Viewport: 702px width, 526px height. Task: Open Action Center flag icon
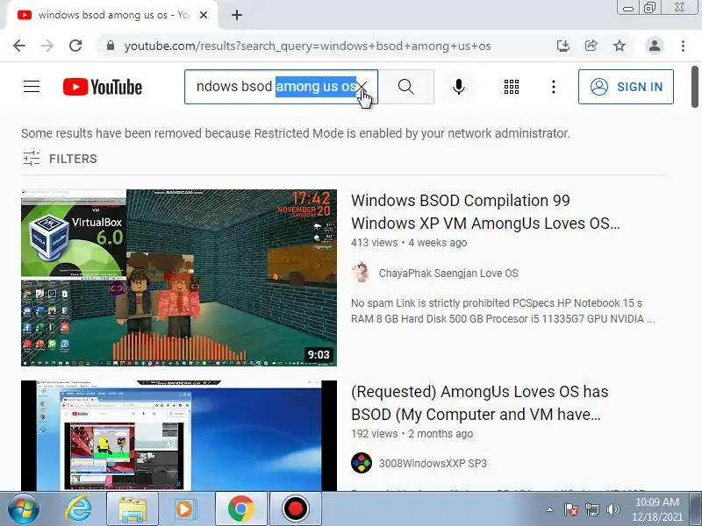[x=571, y=509]
